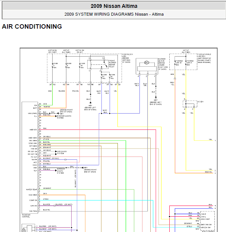This screenshot has width=226, height=232.
Task: Click the '2009 SYSTEM WIRING DIAGRAMS Nissan - Altima' subtitle
Action: coord(114,14)
